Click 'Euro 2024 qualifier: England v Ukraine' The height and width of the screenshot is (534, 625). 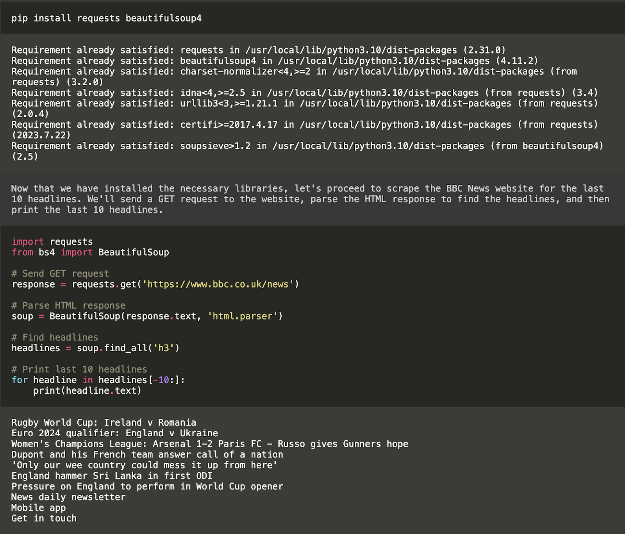click(115, 433)
